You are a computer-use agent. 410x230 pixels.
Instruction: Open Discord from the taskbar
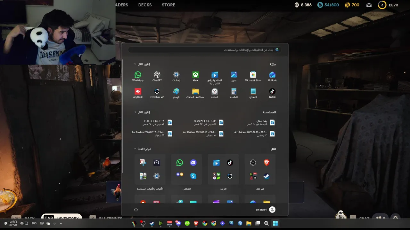(178, 224)
